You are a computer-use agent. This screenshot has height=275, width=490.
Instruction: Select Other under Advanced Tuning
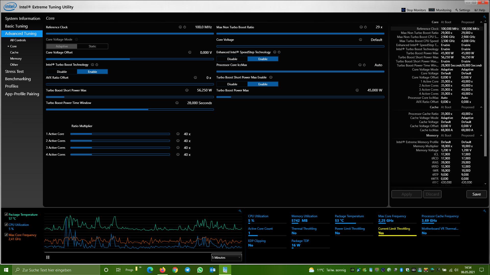tap(14, 65)
